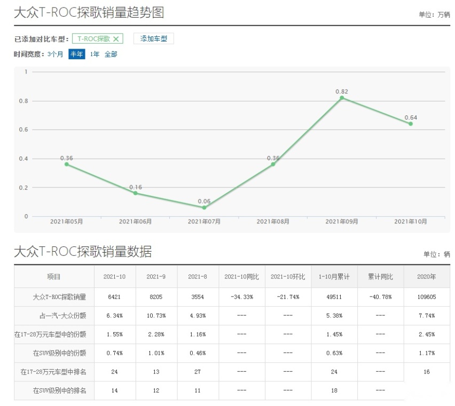Click sales value 3554

coord(197,297)
